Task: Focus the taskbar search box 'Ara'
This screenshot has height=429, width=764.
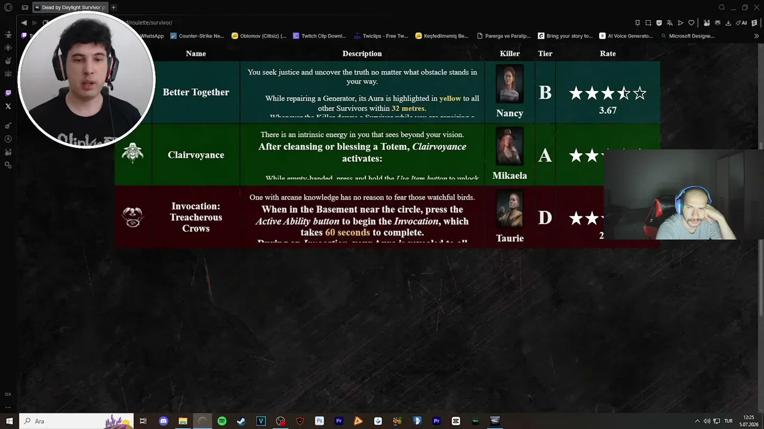Action: (76, 421)
